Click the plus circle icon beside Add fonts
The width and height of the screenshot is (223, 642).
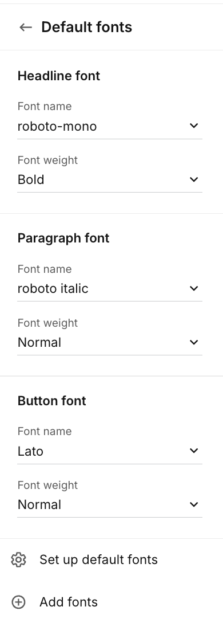point(18,602)
